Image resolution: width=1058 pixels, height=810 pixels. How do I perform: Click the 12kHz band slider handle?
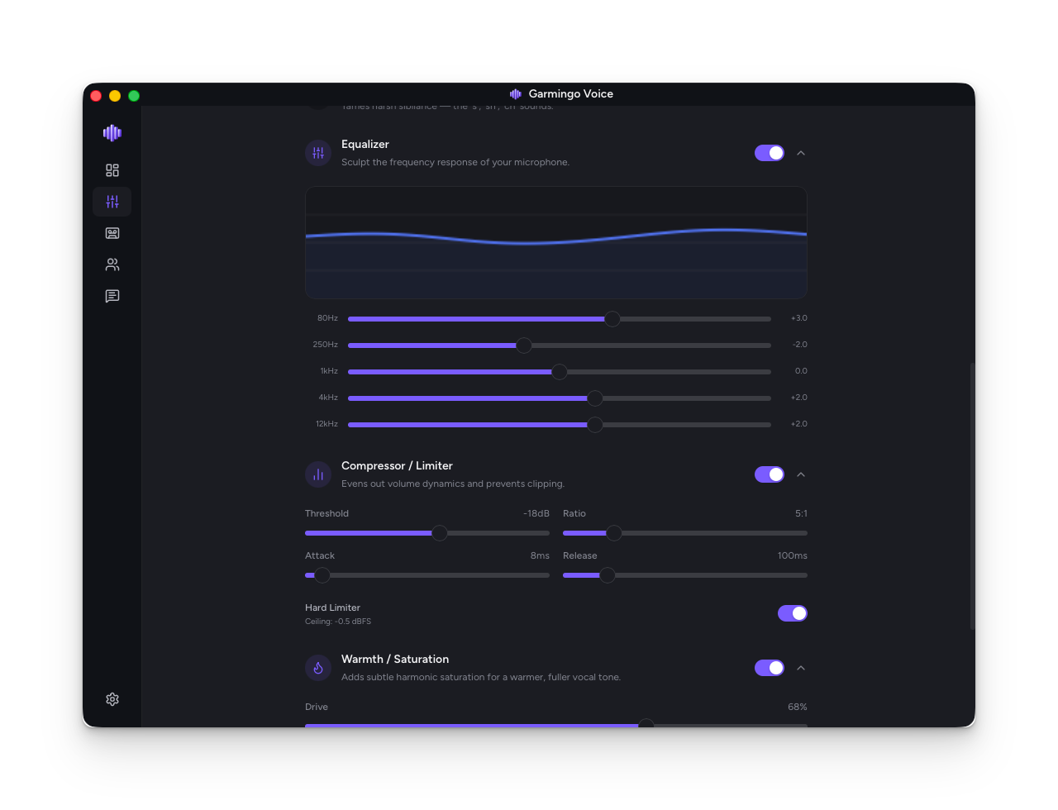pos(595,425)
